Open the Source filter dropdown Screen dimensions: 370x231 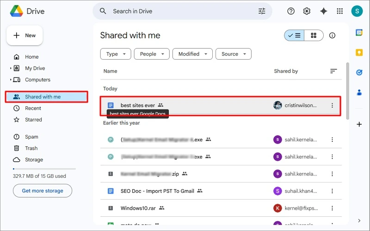pos(234,54)
